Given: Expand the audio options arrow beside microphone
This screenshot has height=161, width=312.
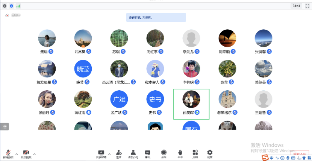Looking at the screenshot, I should (x=16, y=154).
